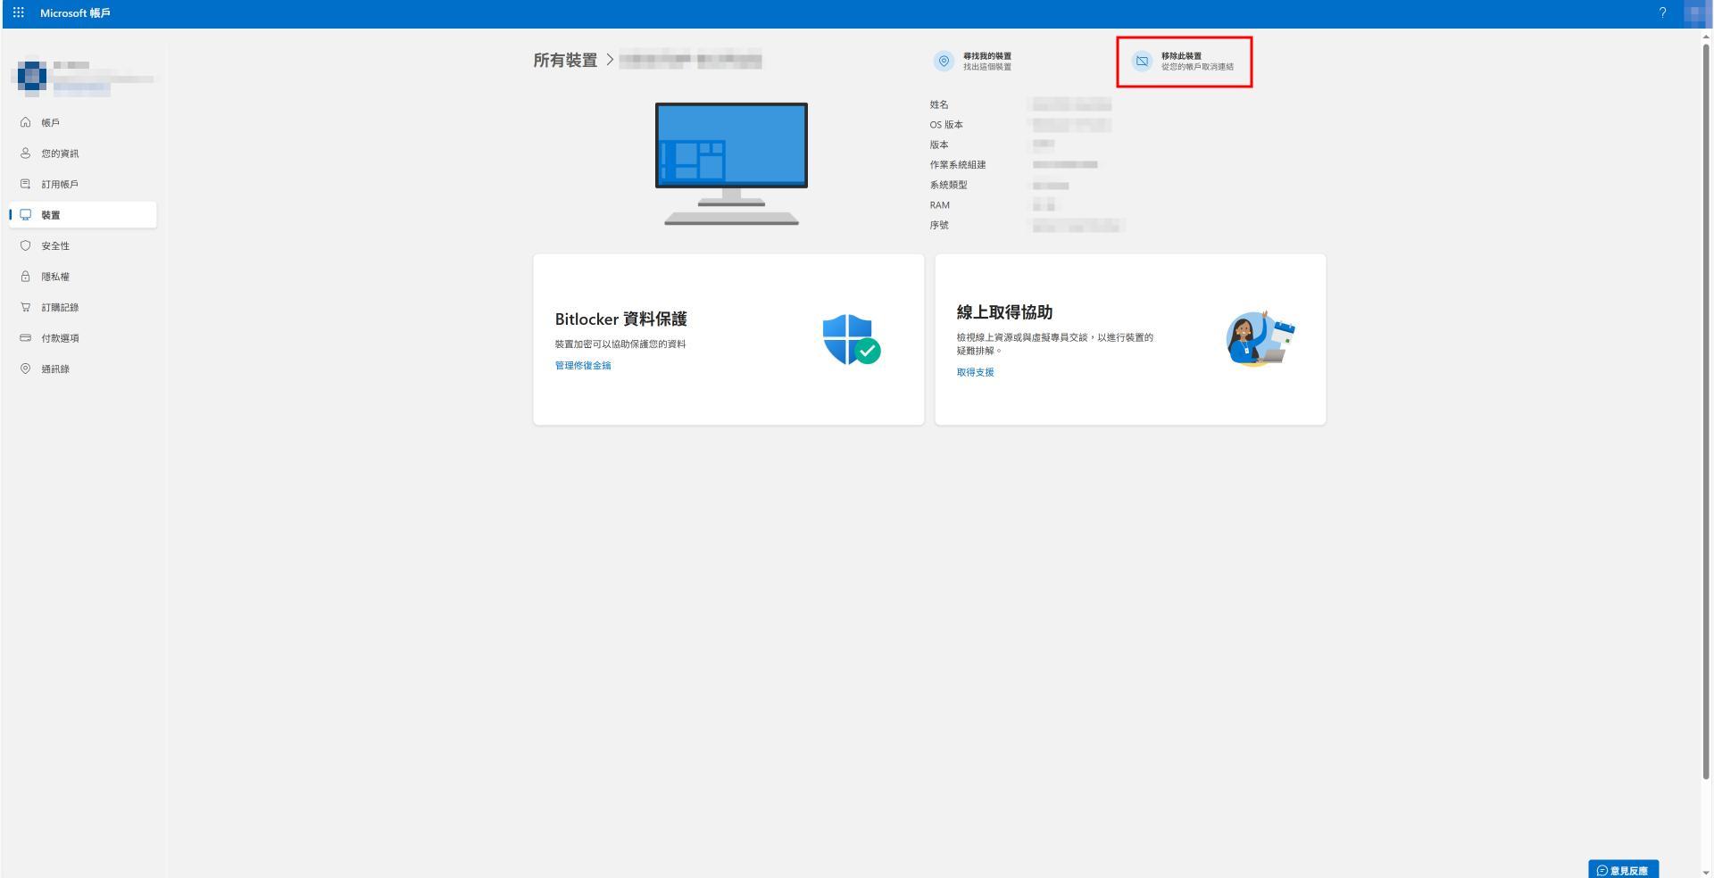This screenshot has width=1714, height=878.
Task: Open the app launcher grid icon
Action: 18,12
